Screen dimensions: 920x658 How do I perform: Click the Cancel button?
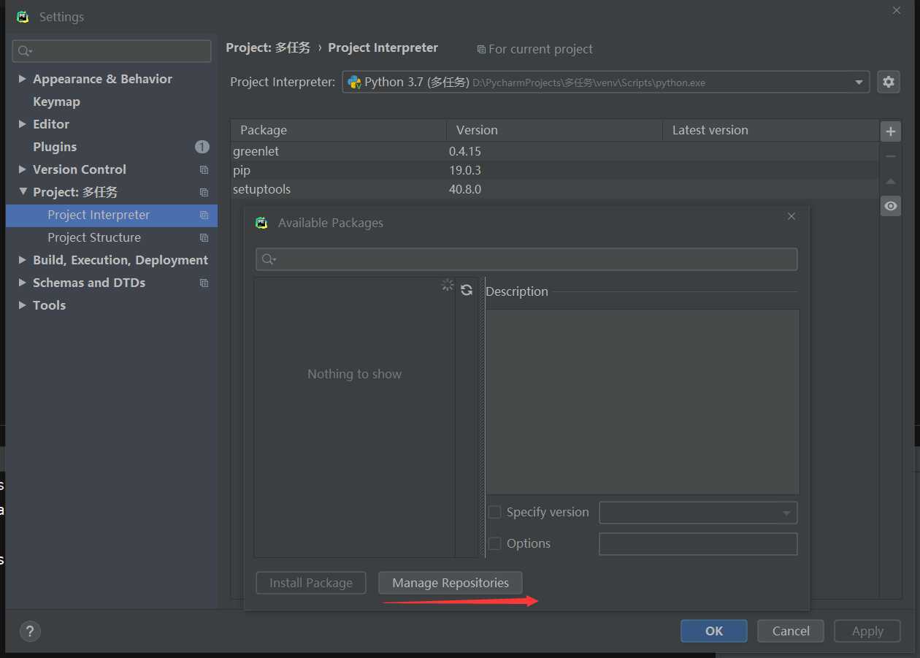point(791,631)
